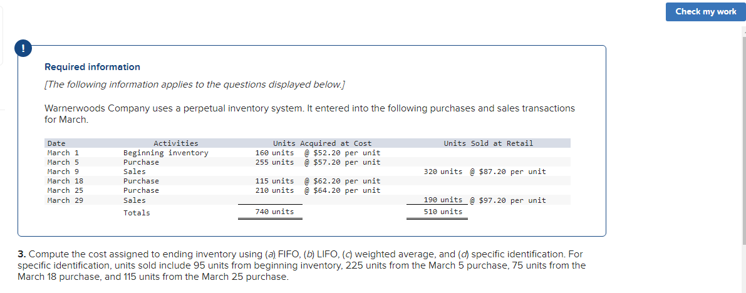
Task: Click the 320 units @ $87.20 sales entry
Action: click(x=485, y=172)
